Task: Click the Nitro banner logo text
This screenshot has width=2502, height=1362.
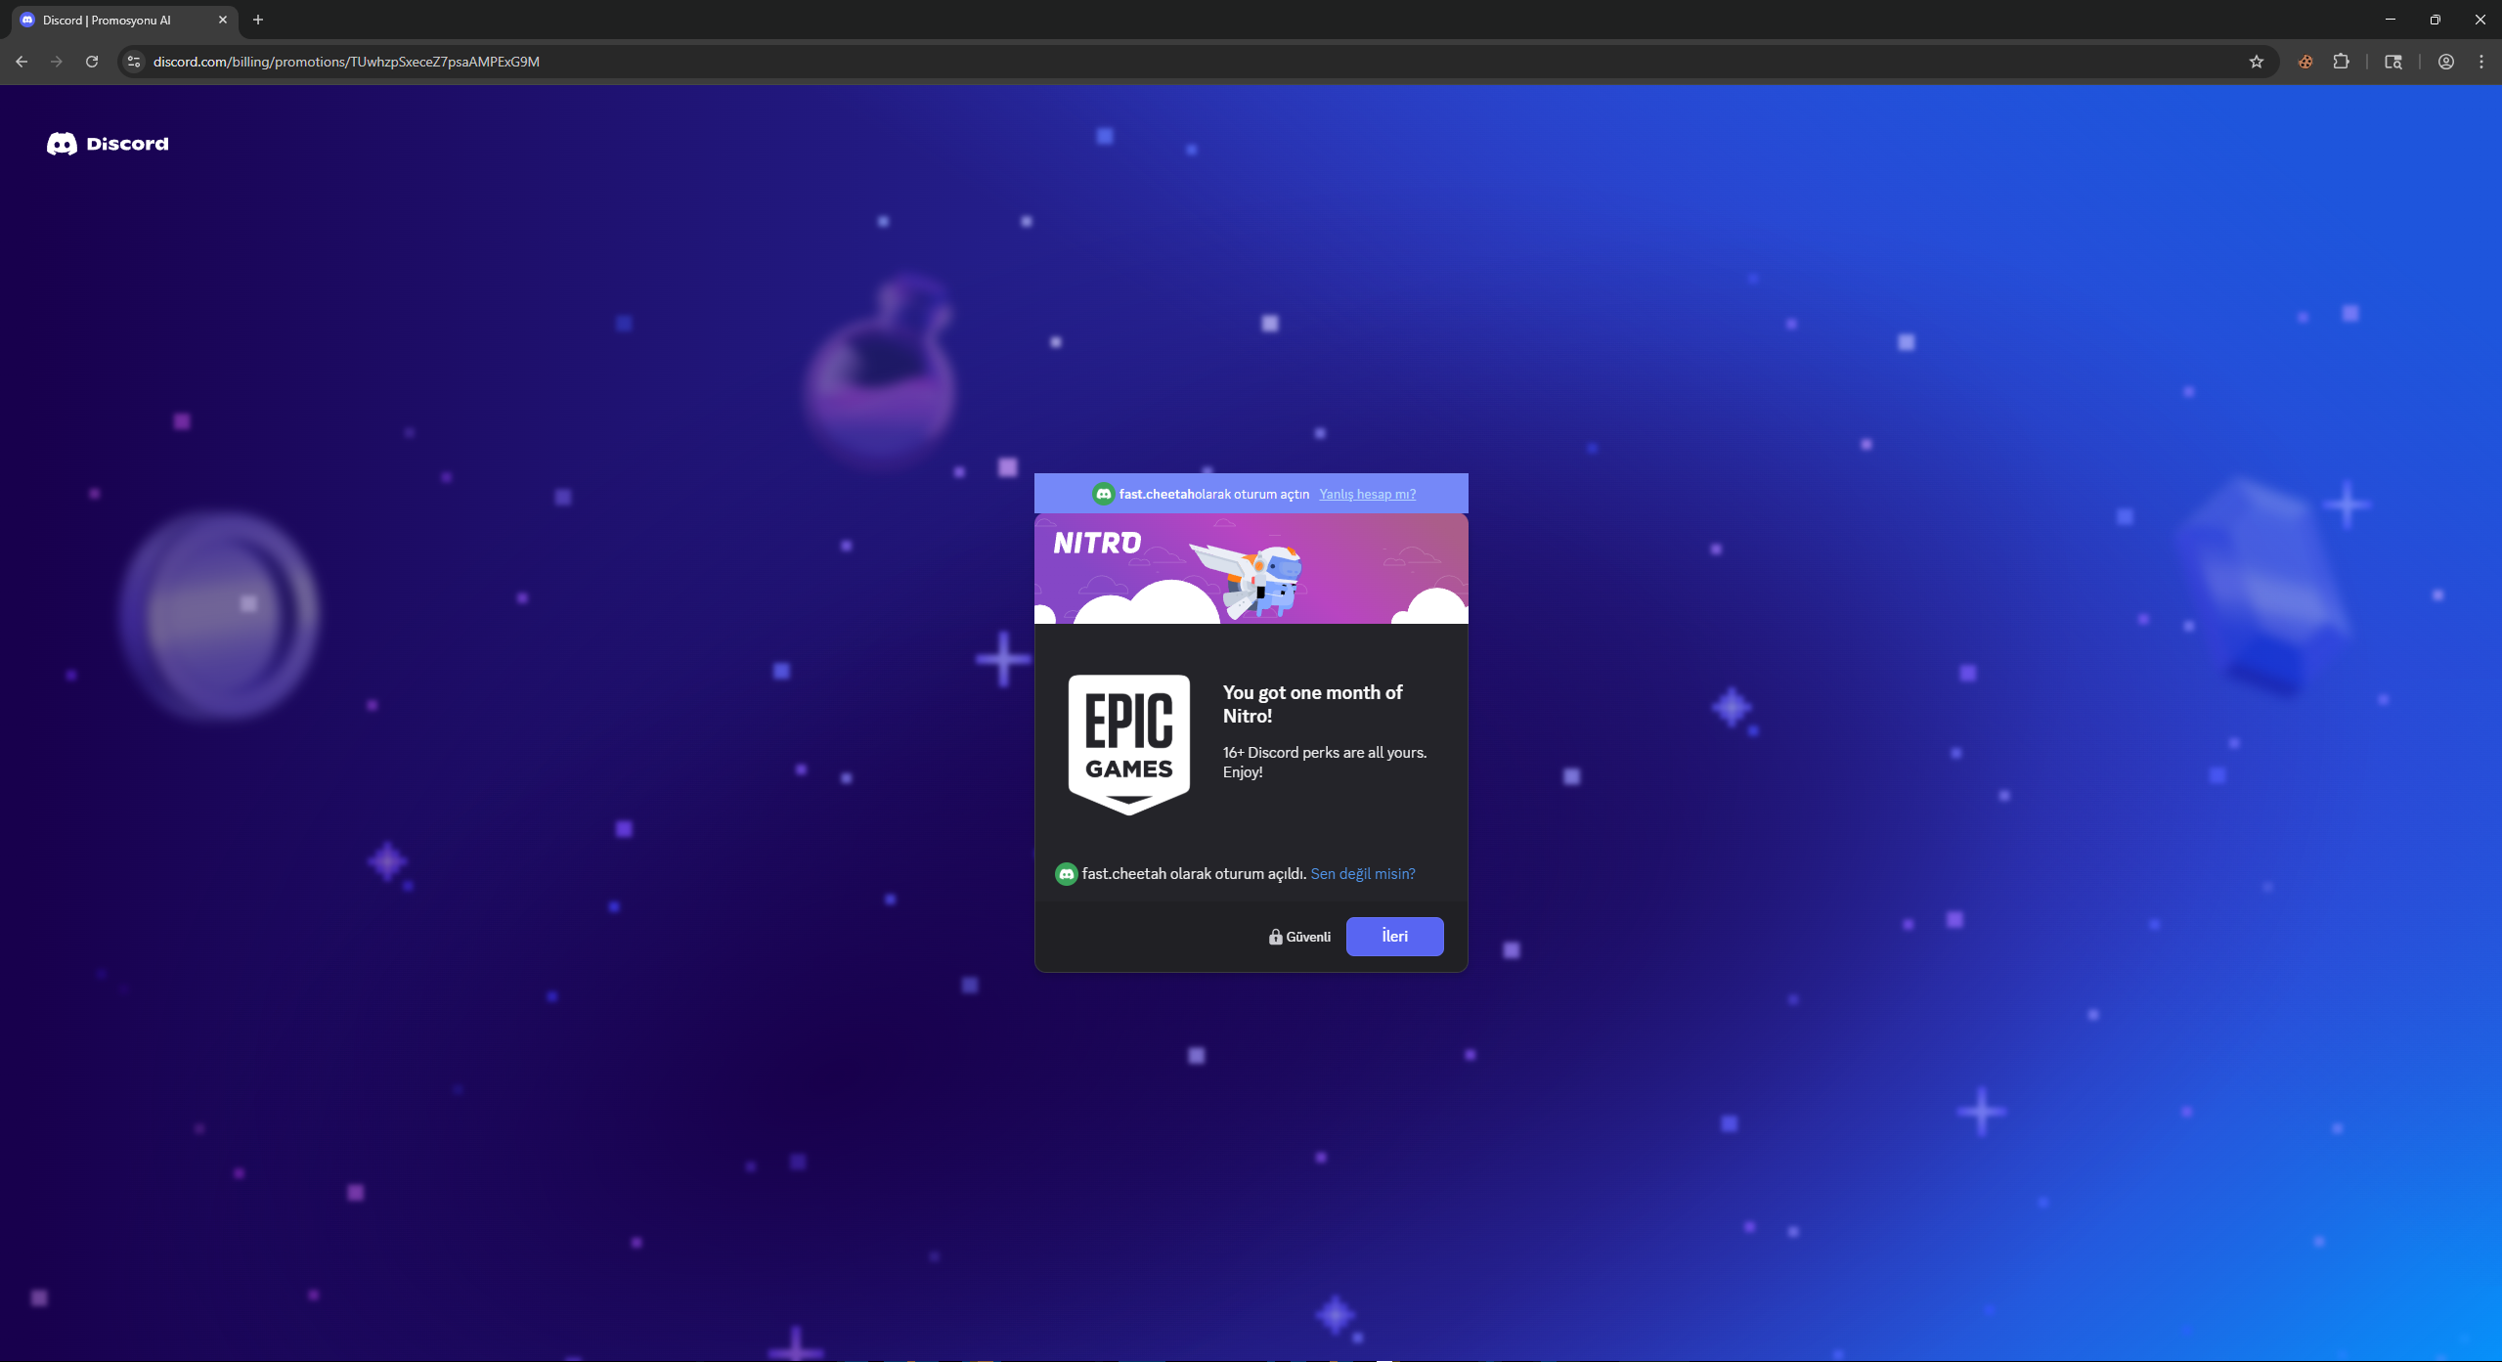Action: [x=1097, y=543]
